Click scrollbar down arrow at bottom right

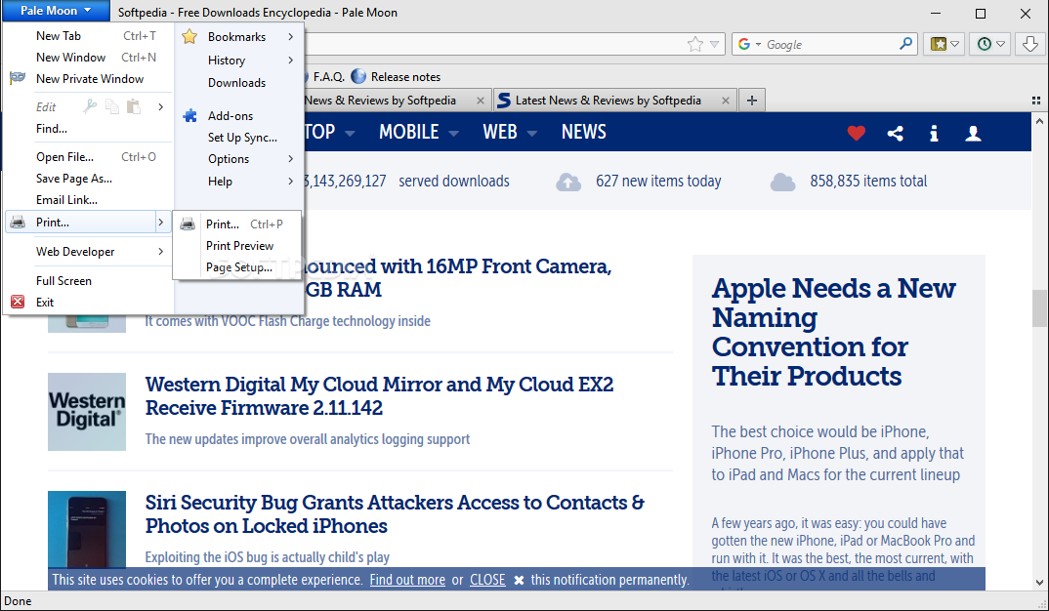tap(1039, 583)
